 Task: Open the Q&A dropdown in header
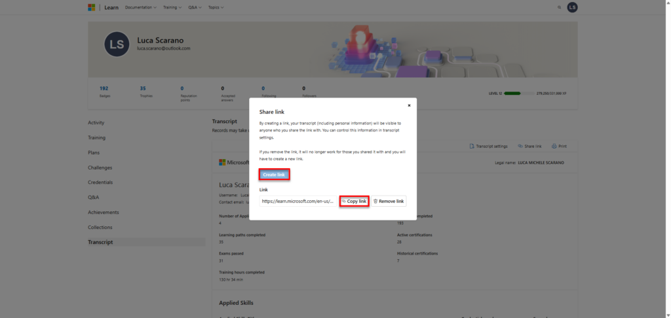[196, 7]
